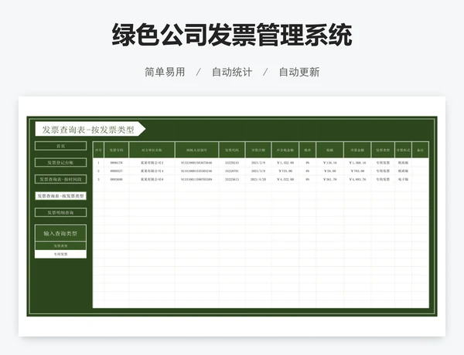Open the 首页 navigation button
Screen dimensions: 464x355
click(60, 146)
